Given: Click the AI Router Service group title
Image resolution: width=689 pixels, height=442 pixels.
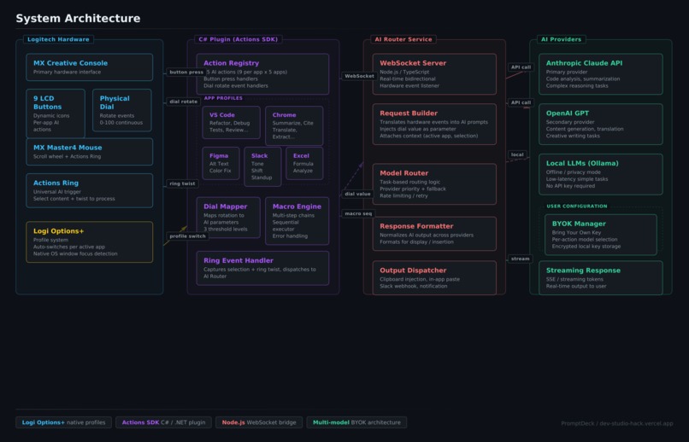Looking at the screenshot, I should pyautogui.click(x=403, y=39).
